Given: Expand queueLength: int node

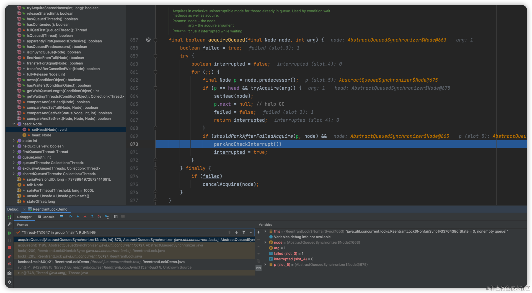Looking at the screenshot, I should [14, 157].
